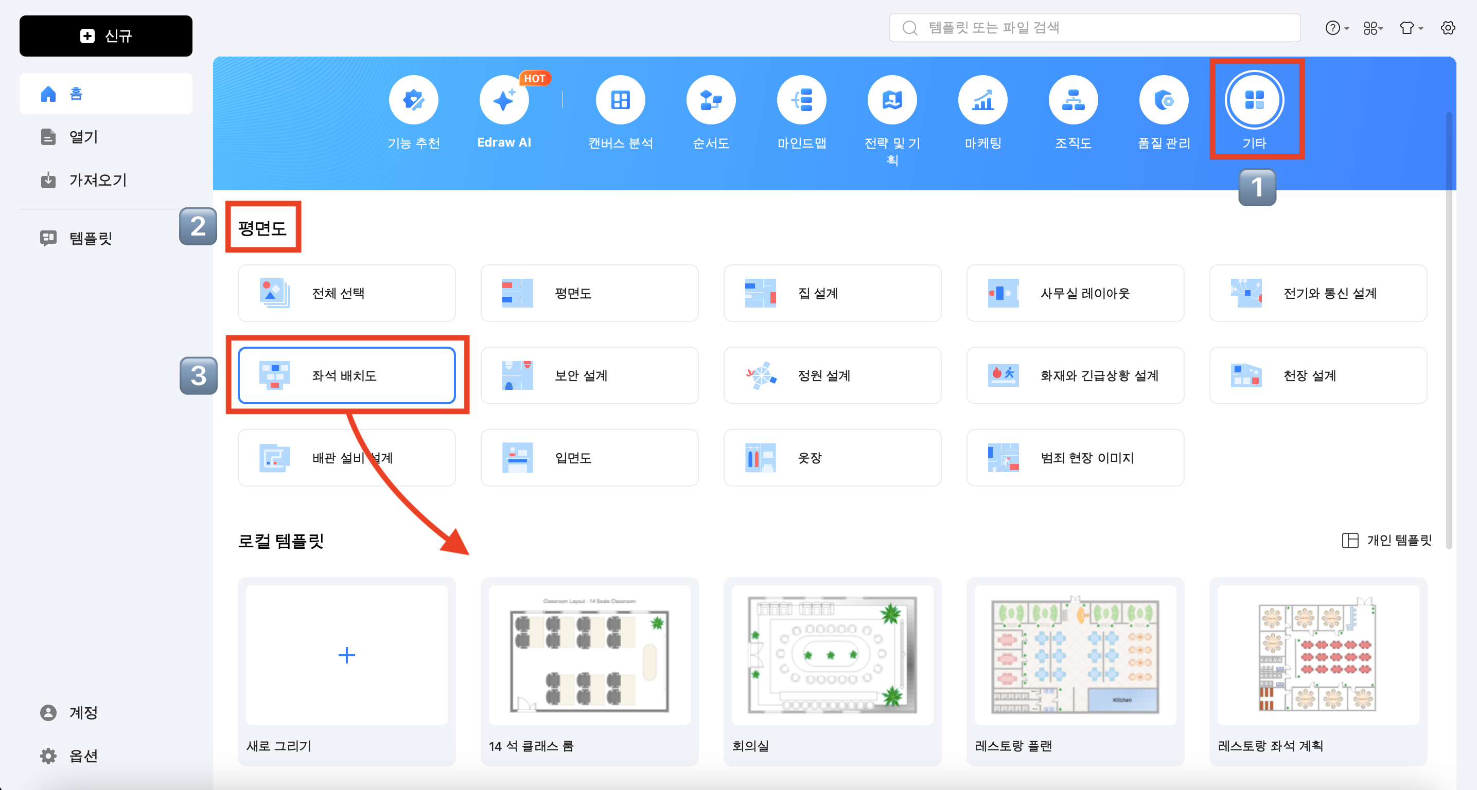The image size is (1477, 790).
Task: Open the shirt theme dropdown
Action: pyautogui.click(x=1411, y=27)
